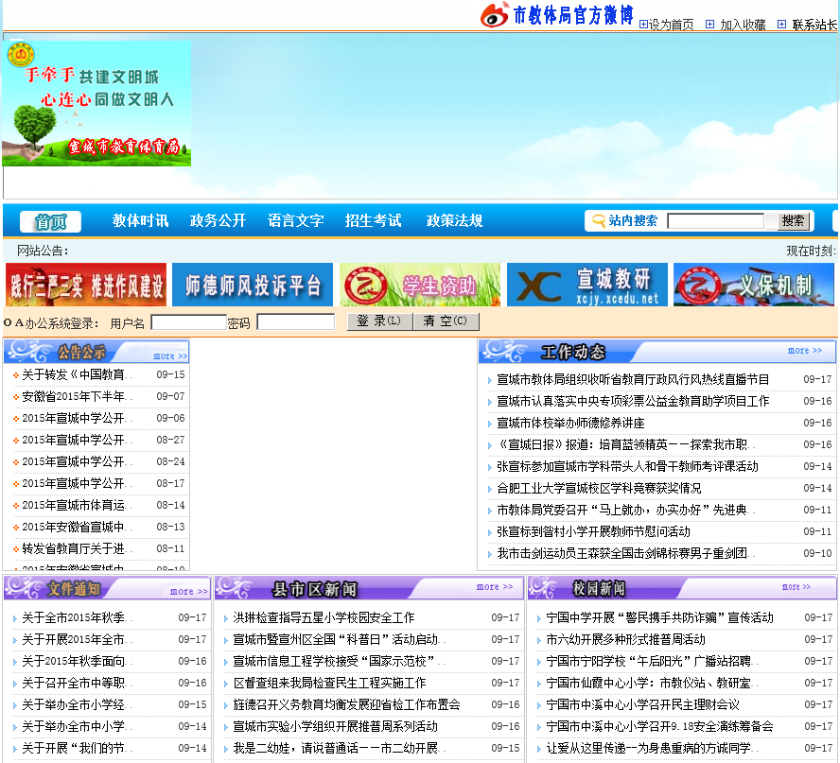Focus the OA 密码 input field

coord(296,321)
